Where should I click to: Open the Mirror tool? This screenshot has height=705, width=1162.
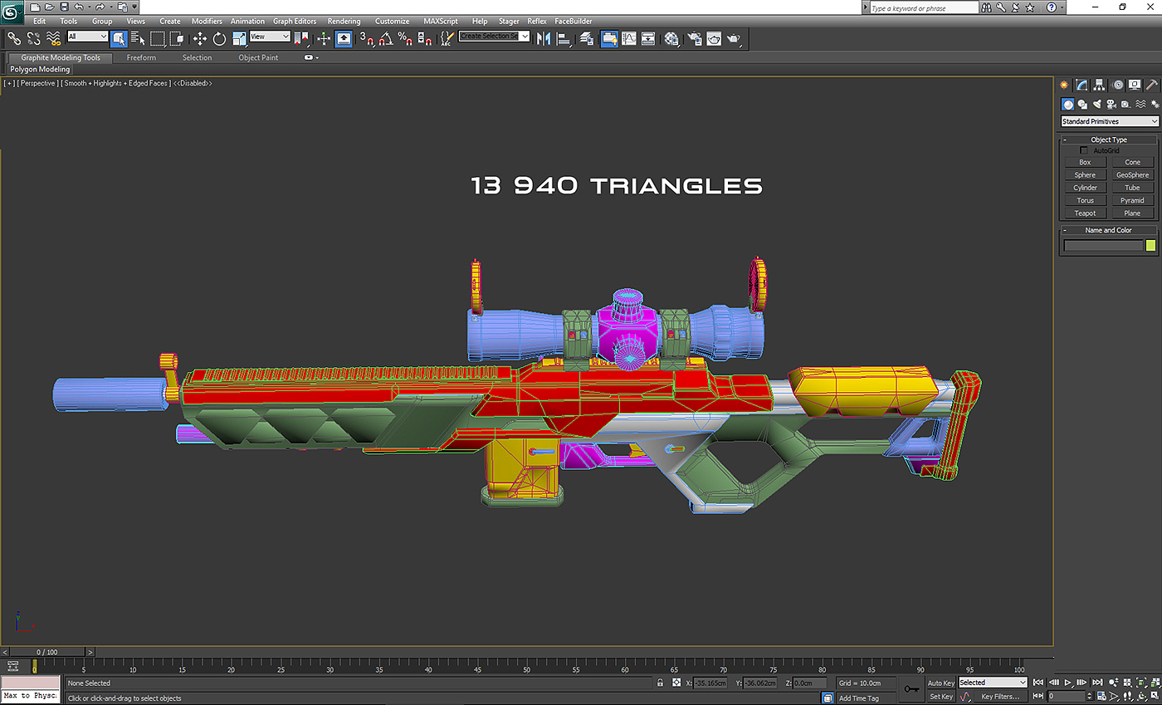point(544,38)
